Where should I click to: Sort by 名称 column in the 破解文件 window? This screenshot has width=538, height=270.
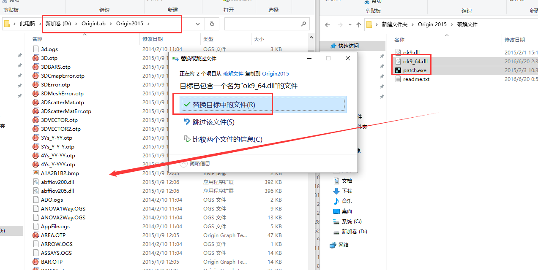click(x=399, y=40)
